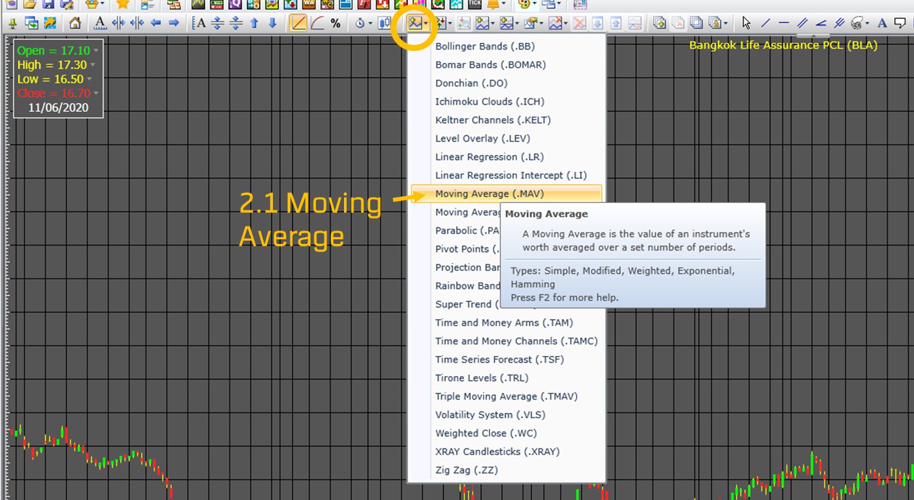Click the yellow star favorites icon
Screen dimensions: 914x500
click(x=122, y=4)
